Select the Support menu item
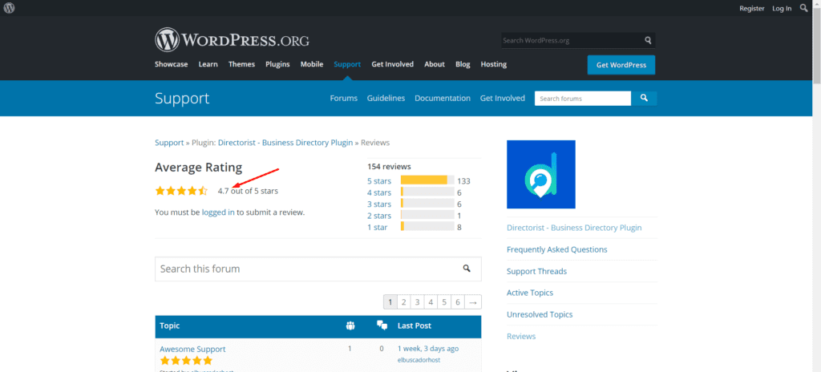The height and width of the screenshot is (372, 821). point(347,64)
